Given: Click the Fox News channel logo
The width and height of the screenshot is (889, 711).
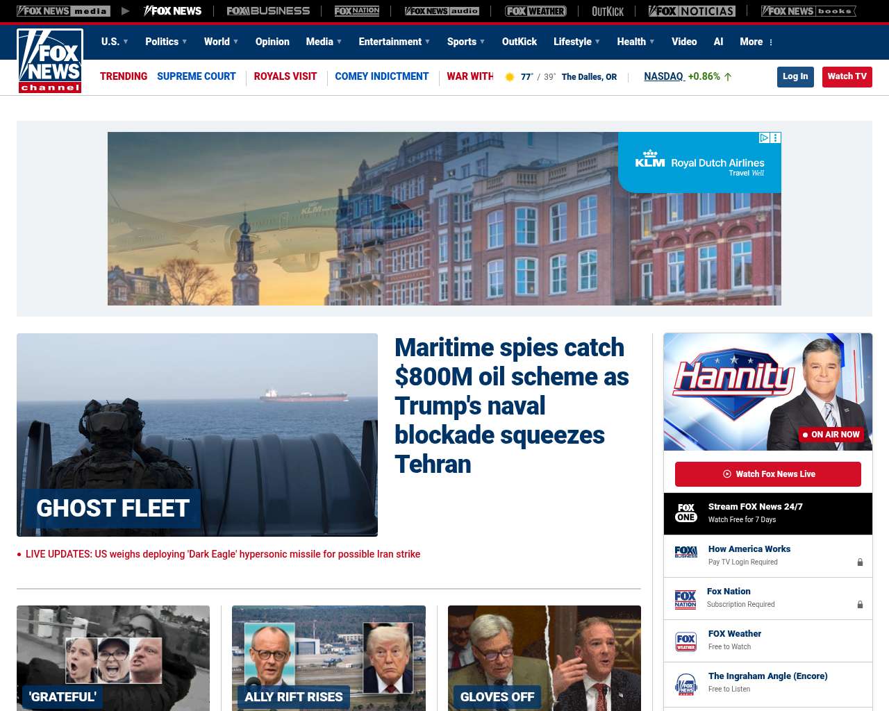Looking at the screenshot, I should pos(50,61).
